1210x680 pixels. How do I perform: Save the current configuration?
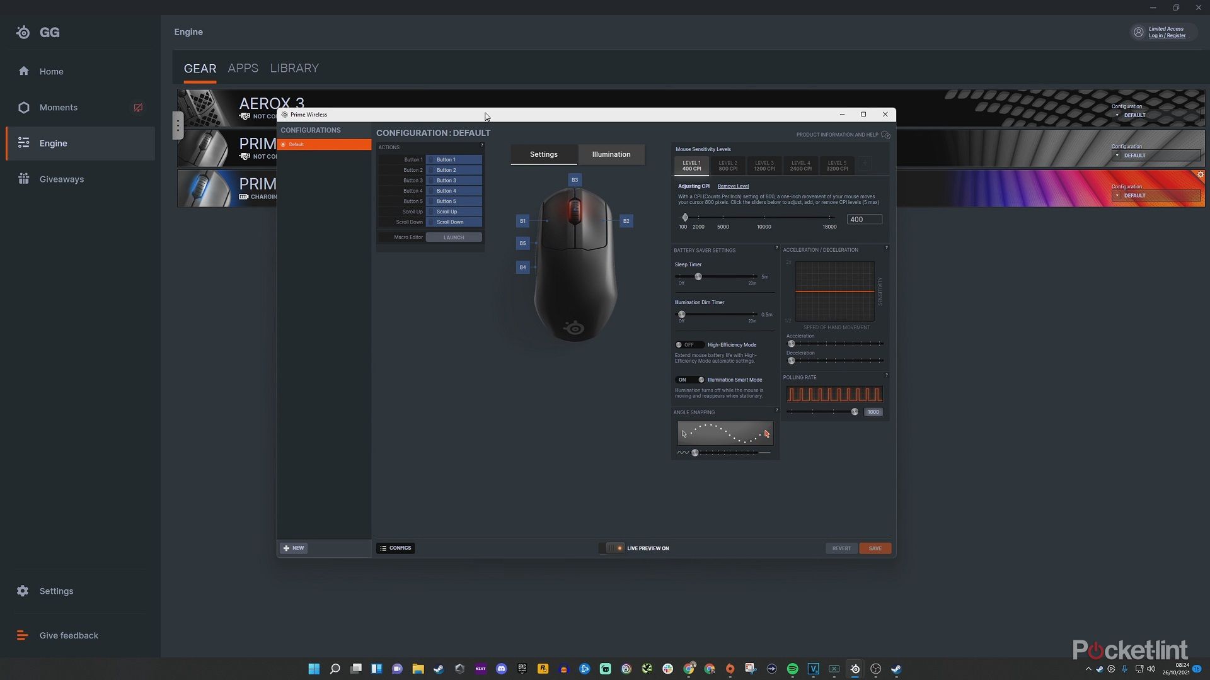tap(875, 548)
